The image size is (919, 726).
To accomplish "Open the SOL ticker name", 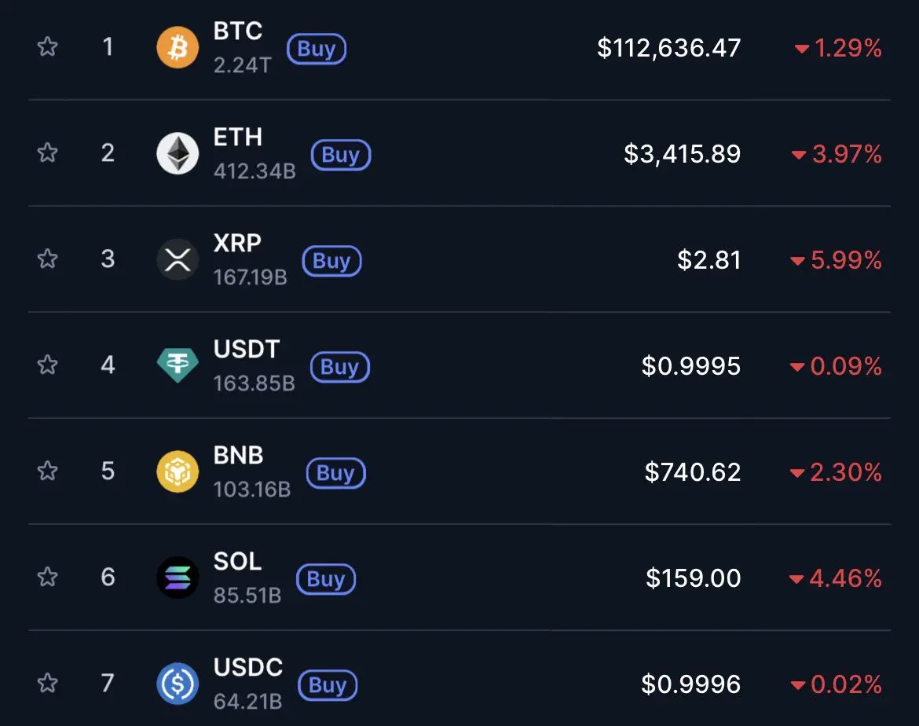I will 237,562.
